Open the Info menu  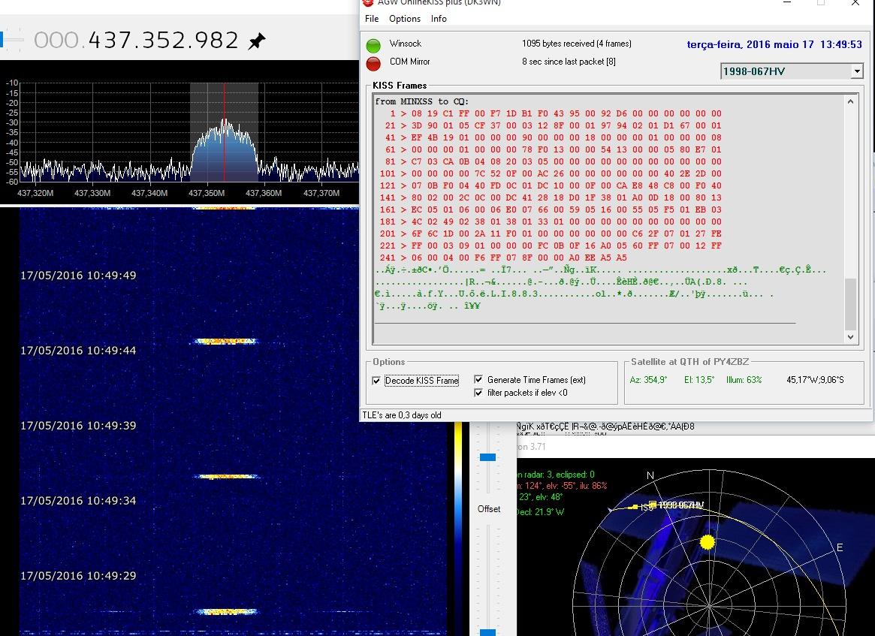439,19
